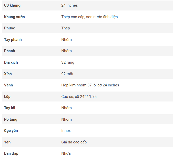173x158 pixels.
Task: Click the "Cỡ khung" row label
Action: tap(12, 5)
